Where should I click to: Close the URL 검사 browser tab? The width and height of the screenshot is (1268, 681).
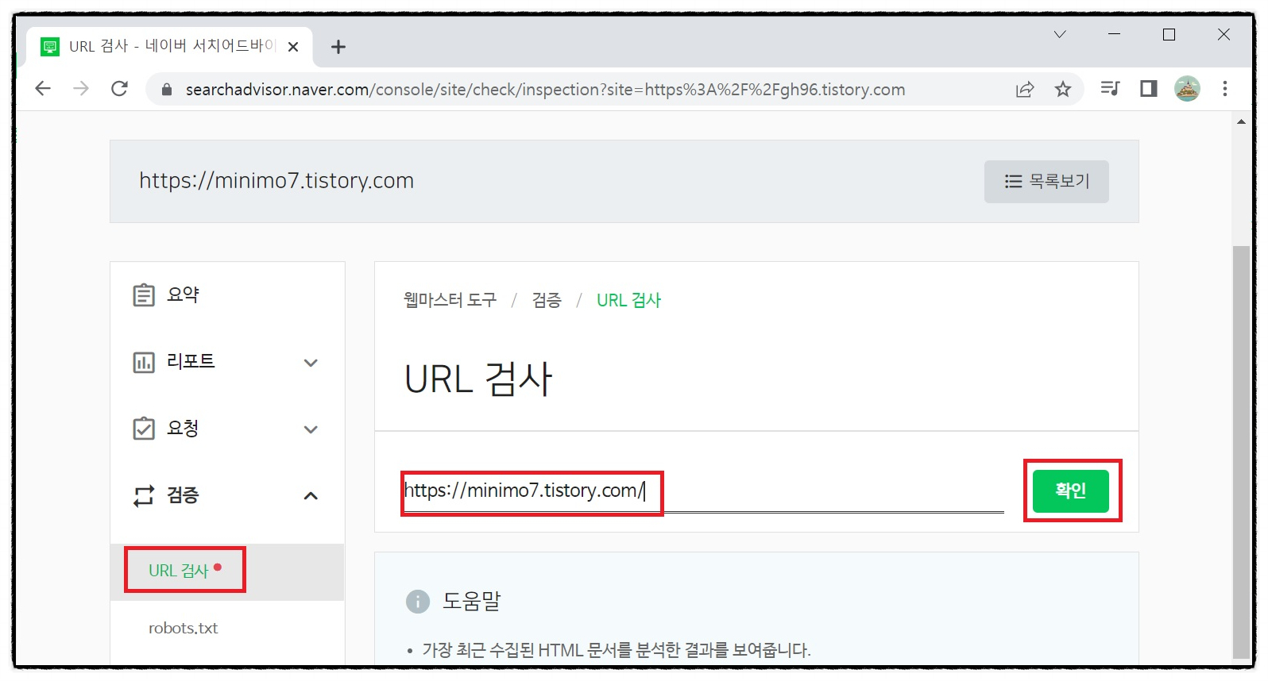click(x=293, y=47)
